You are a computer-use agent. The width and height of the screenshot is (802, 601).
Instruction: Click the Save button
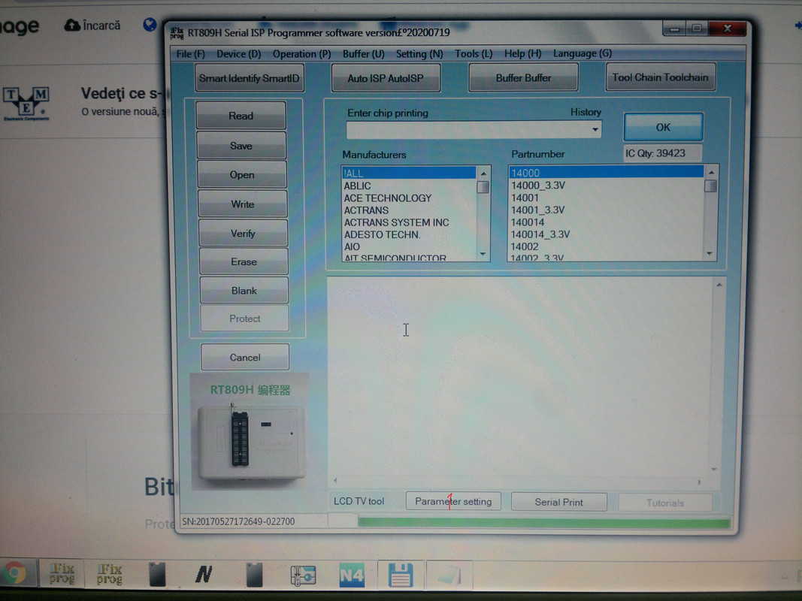click(241, 146)
